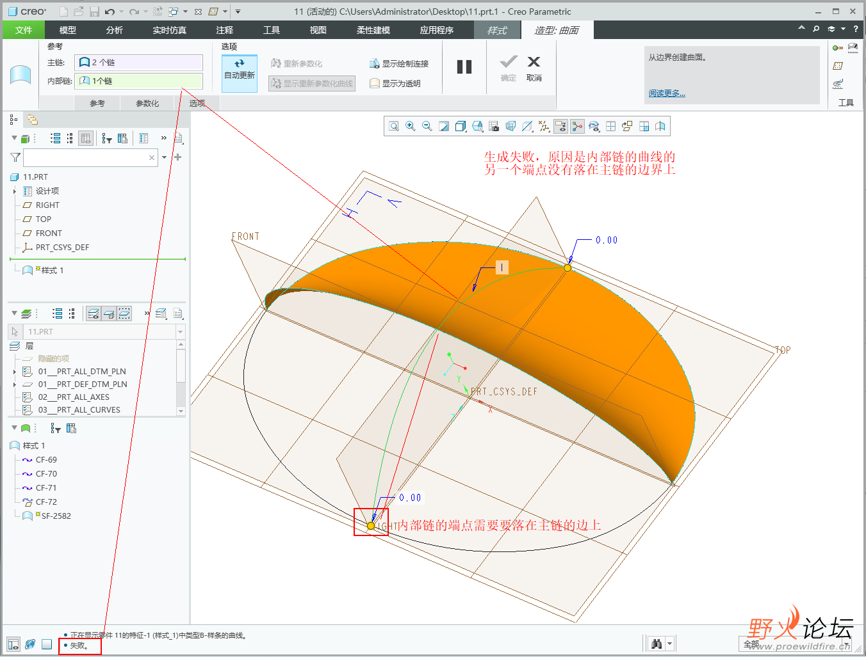Toggle 显示绘制连接 option

tap(399, 63)
